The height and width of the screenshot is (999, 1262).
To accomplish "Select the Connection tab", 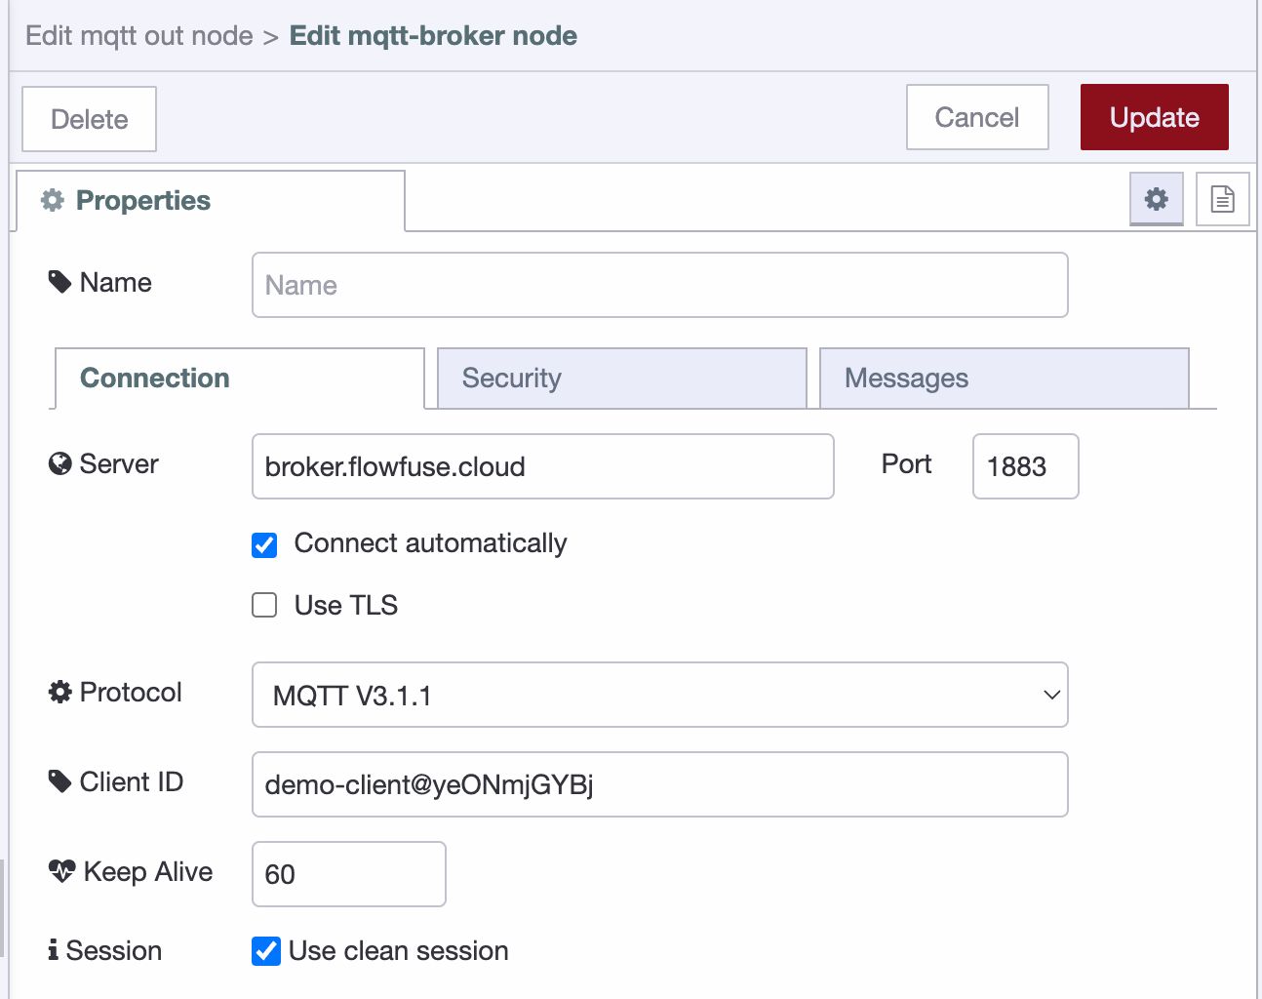I will click(237, 379).
